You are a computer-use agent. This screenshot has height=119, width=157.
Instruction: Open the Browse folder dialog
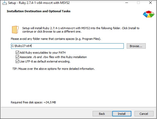[x=136, y=46]
